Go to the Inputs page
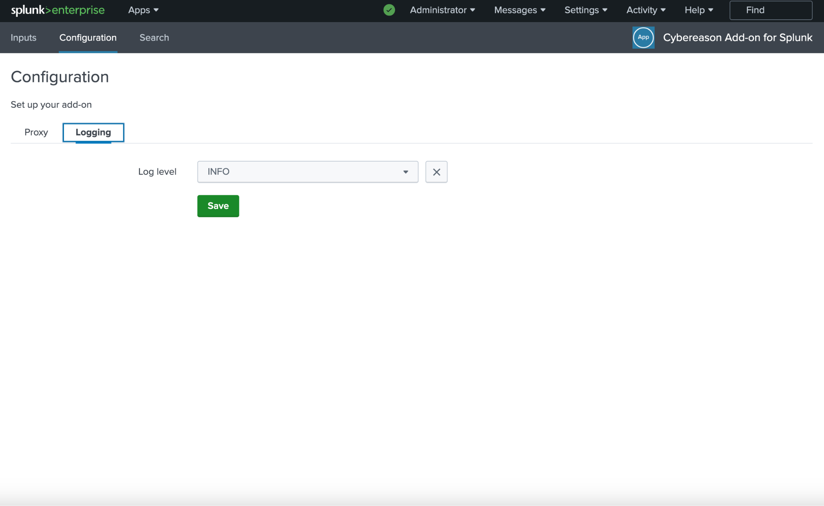824x506 pixels. click(x=23, y=37)
